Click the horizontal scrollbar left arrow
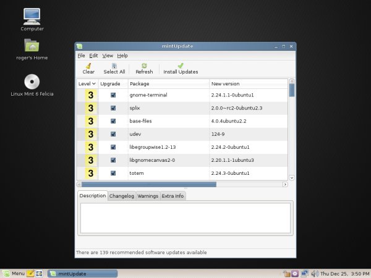The height and width of the screenshot is (278, 371). [79, 184]
